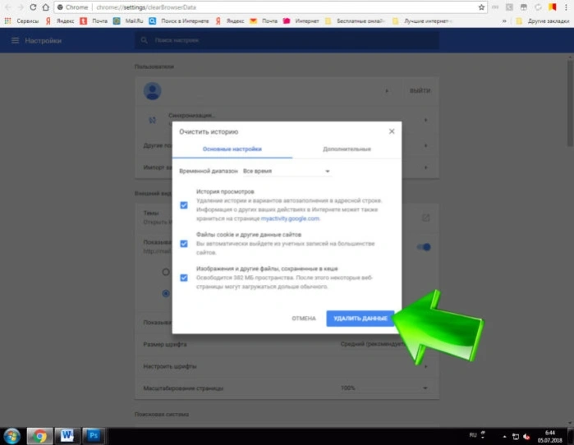Click the yellow-red bookmark extension icon

[x=553, y=7]
